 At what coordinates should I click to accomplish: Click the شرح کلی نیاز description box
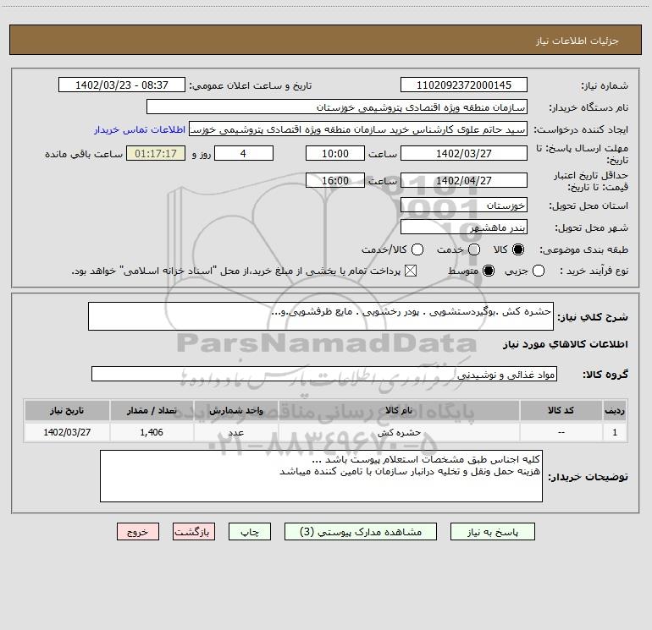coord(321,316)
